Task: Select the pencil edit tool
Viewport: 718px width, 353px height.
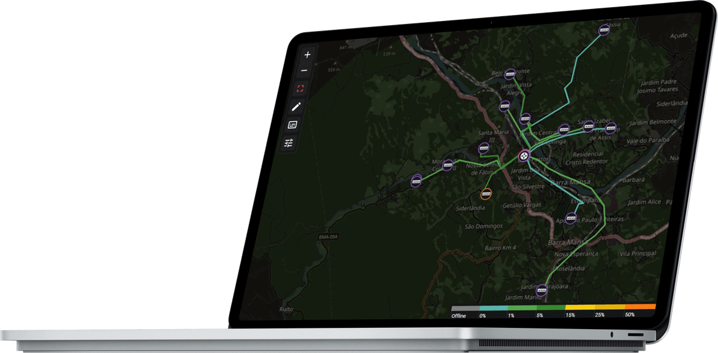Action: click(296, 107)
